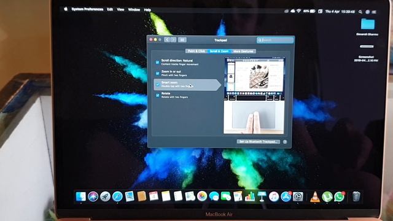Open Calendar from the Dock
393x221 pixels.
[x=154, y=196]
